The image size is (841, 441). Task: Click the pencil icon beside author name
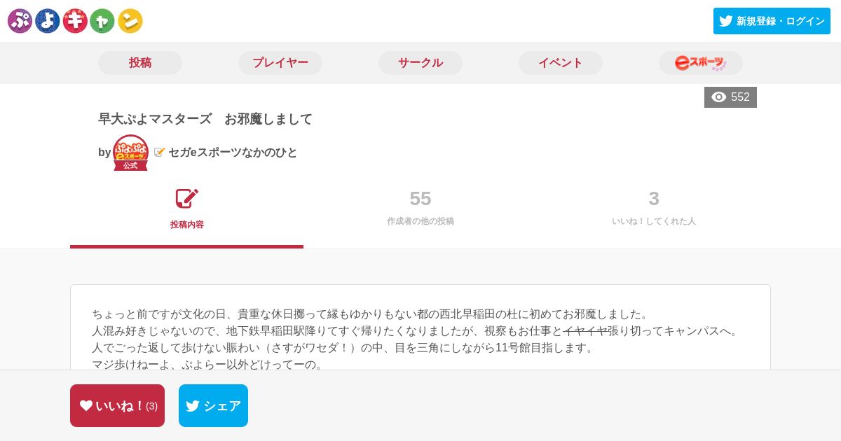[x=160, y=152]
